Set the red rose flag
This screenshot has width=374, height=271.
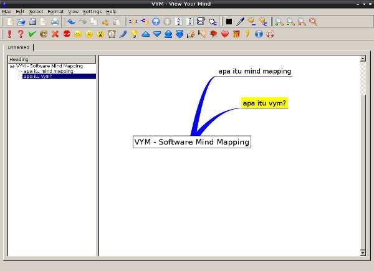(x=213, y=34)
